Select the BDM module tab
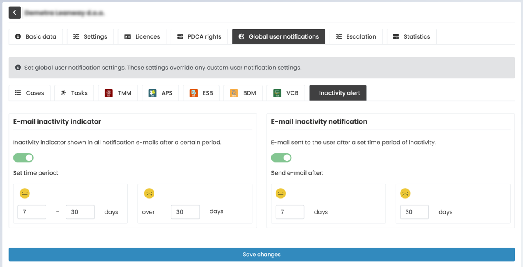Viewport: 523px width, 267px height. [x=243, y=93]
